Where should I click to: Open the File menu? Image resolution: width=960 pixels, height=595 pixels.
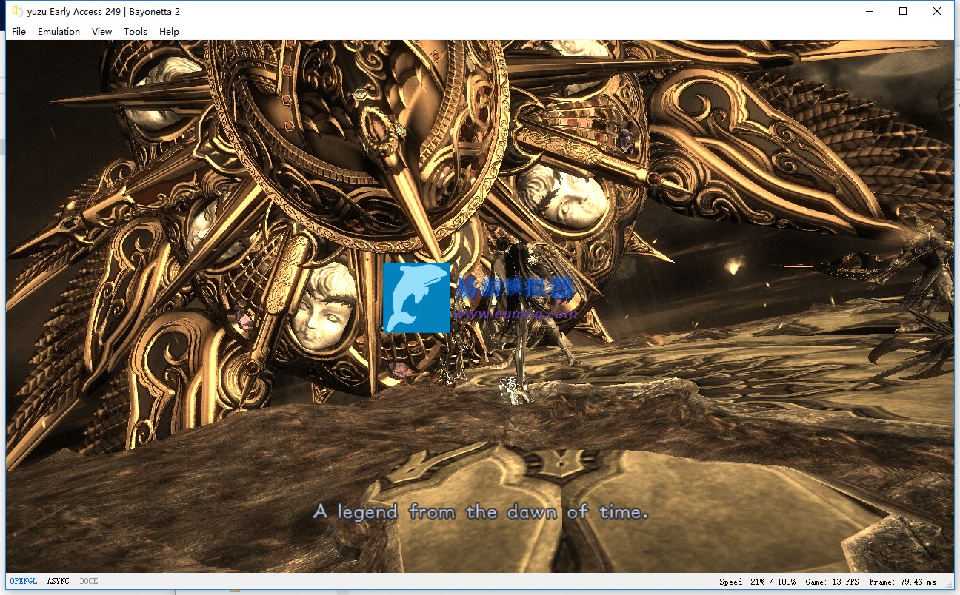[19, 32]
